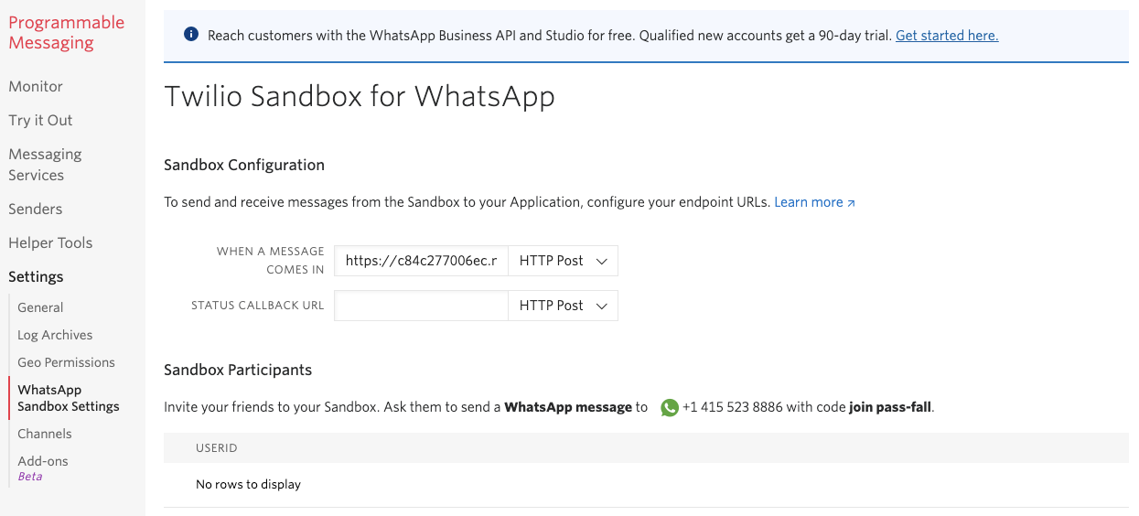
Task: Open Senders in the sidebar
Action: tap(36, 209)
